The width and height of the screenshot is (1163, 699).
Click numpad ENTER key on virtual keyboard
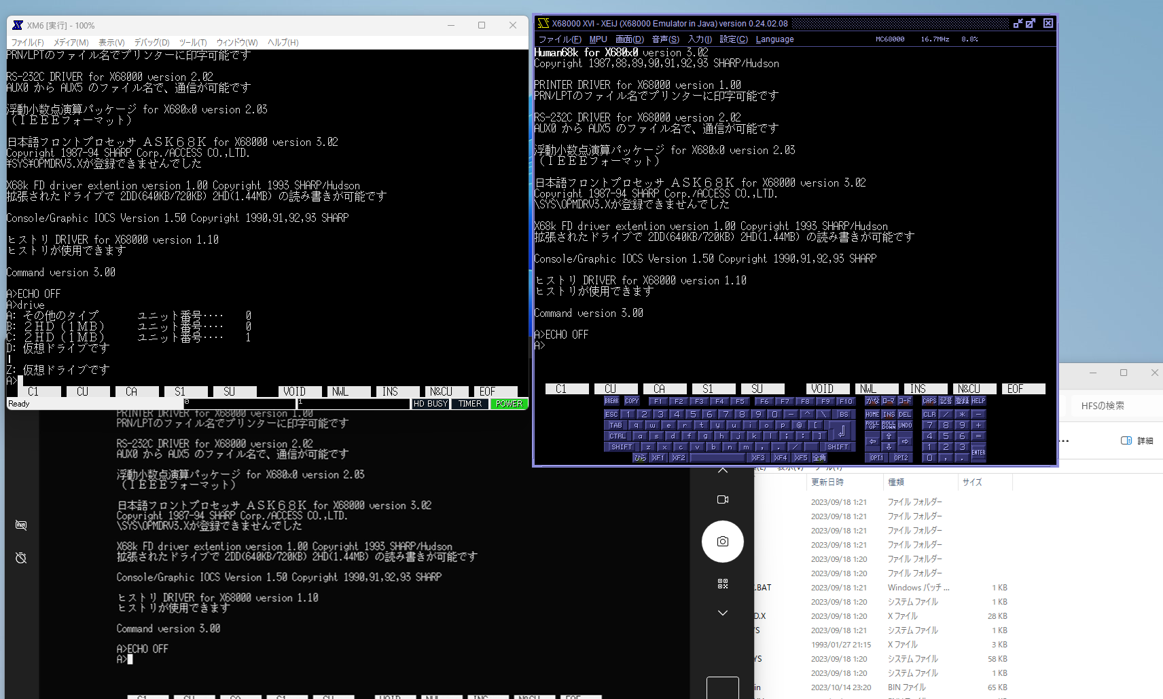point(978,453)
